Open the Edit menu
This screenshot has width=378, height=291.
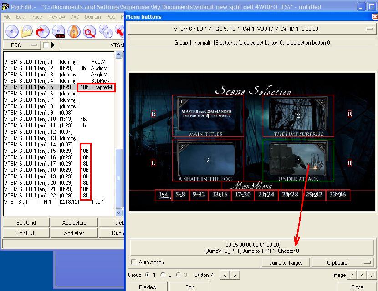pyautogui.click(x=20, y=17)
